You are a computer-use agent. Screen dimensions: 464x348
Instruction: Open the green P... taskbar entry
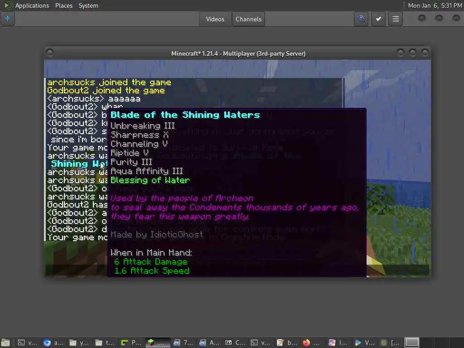point(130,343)
